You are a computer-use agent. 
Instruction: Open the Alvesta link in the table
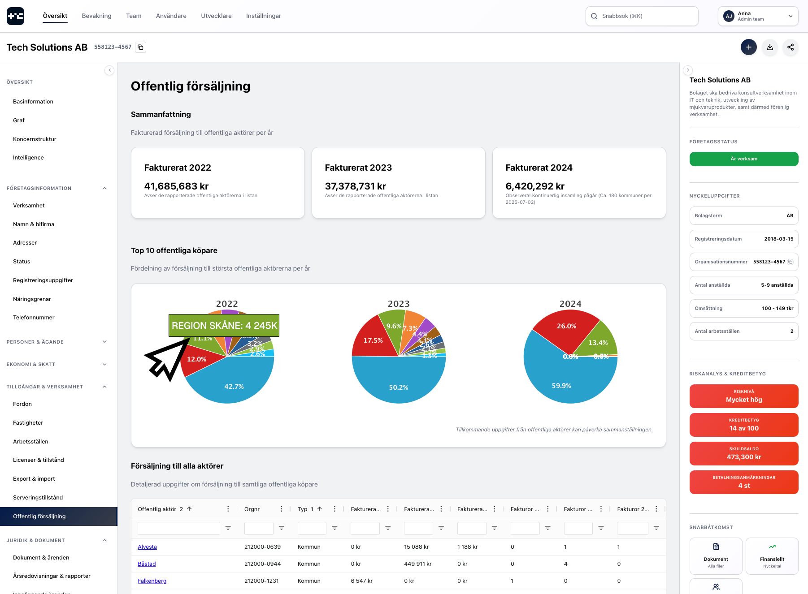[x=147, y=547]
